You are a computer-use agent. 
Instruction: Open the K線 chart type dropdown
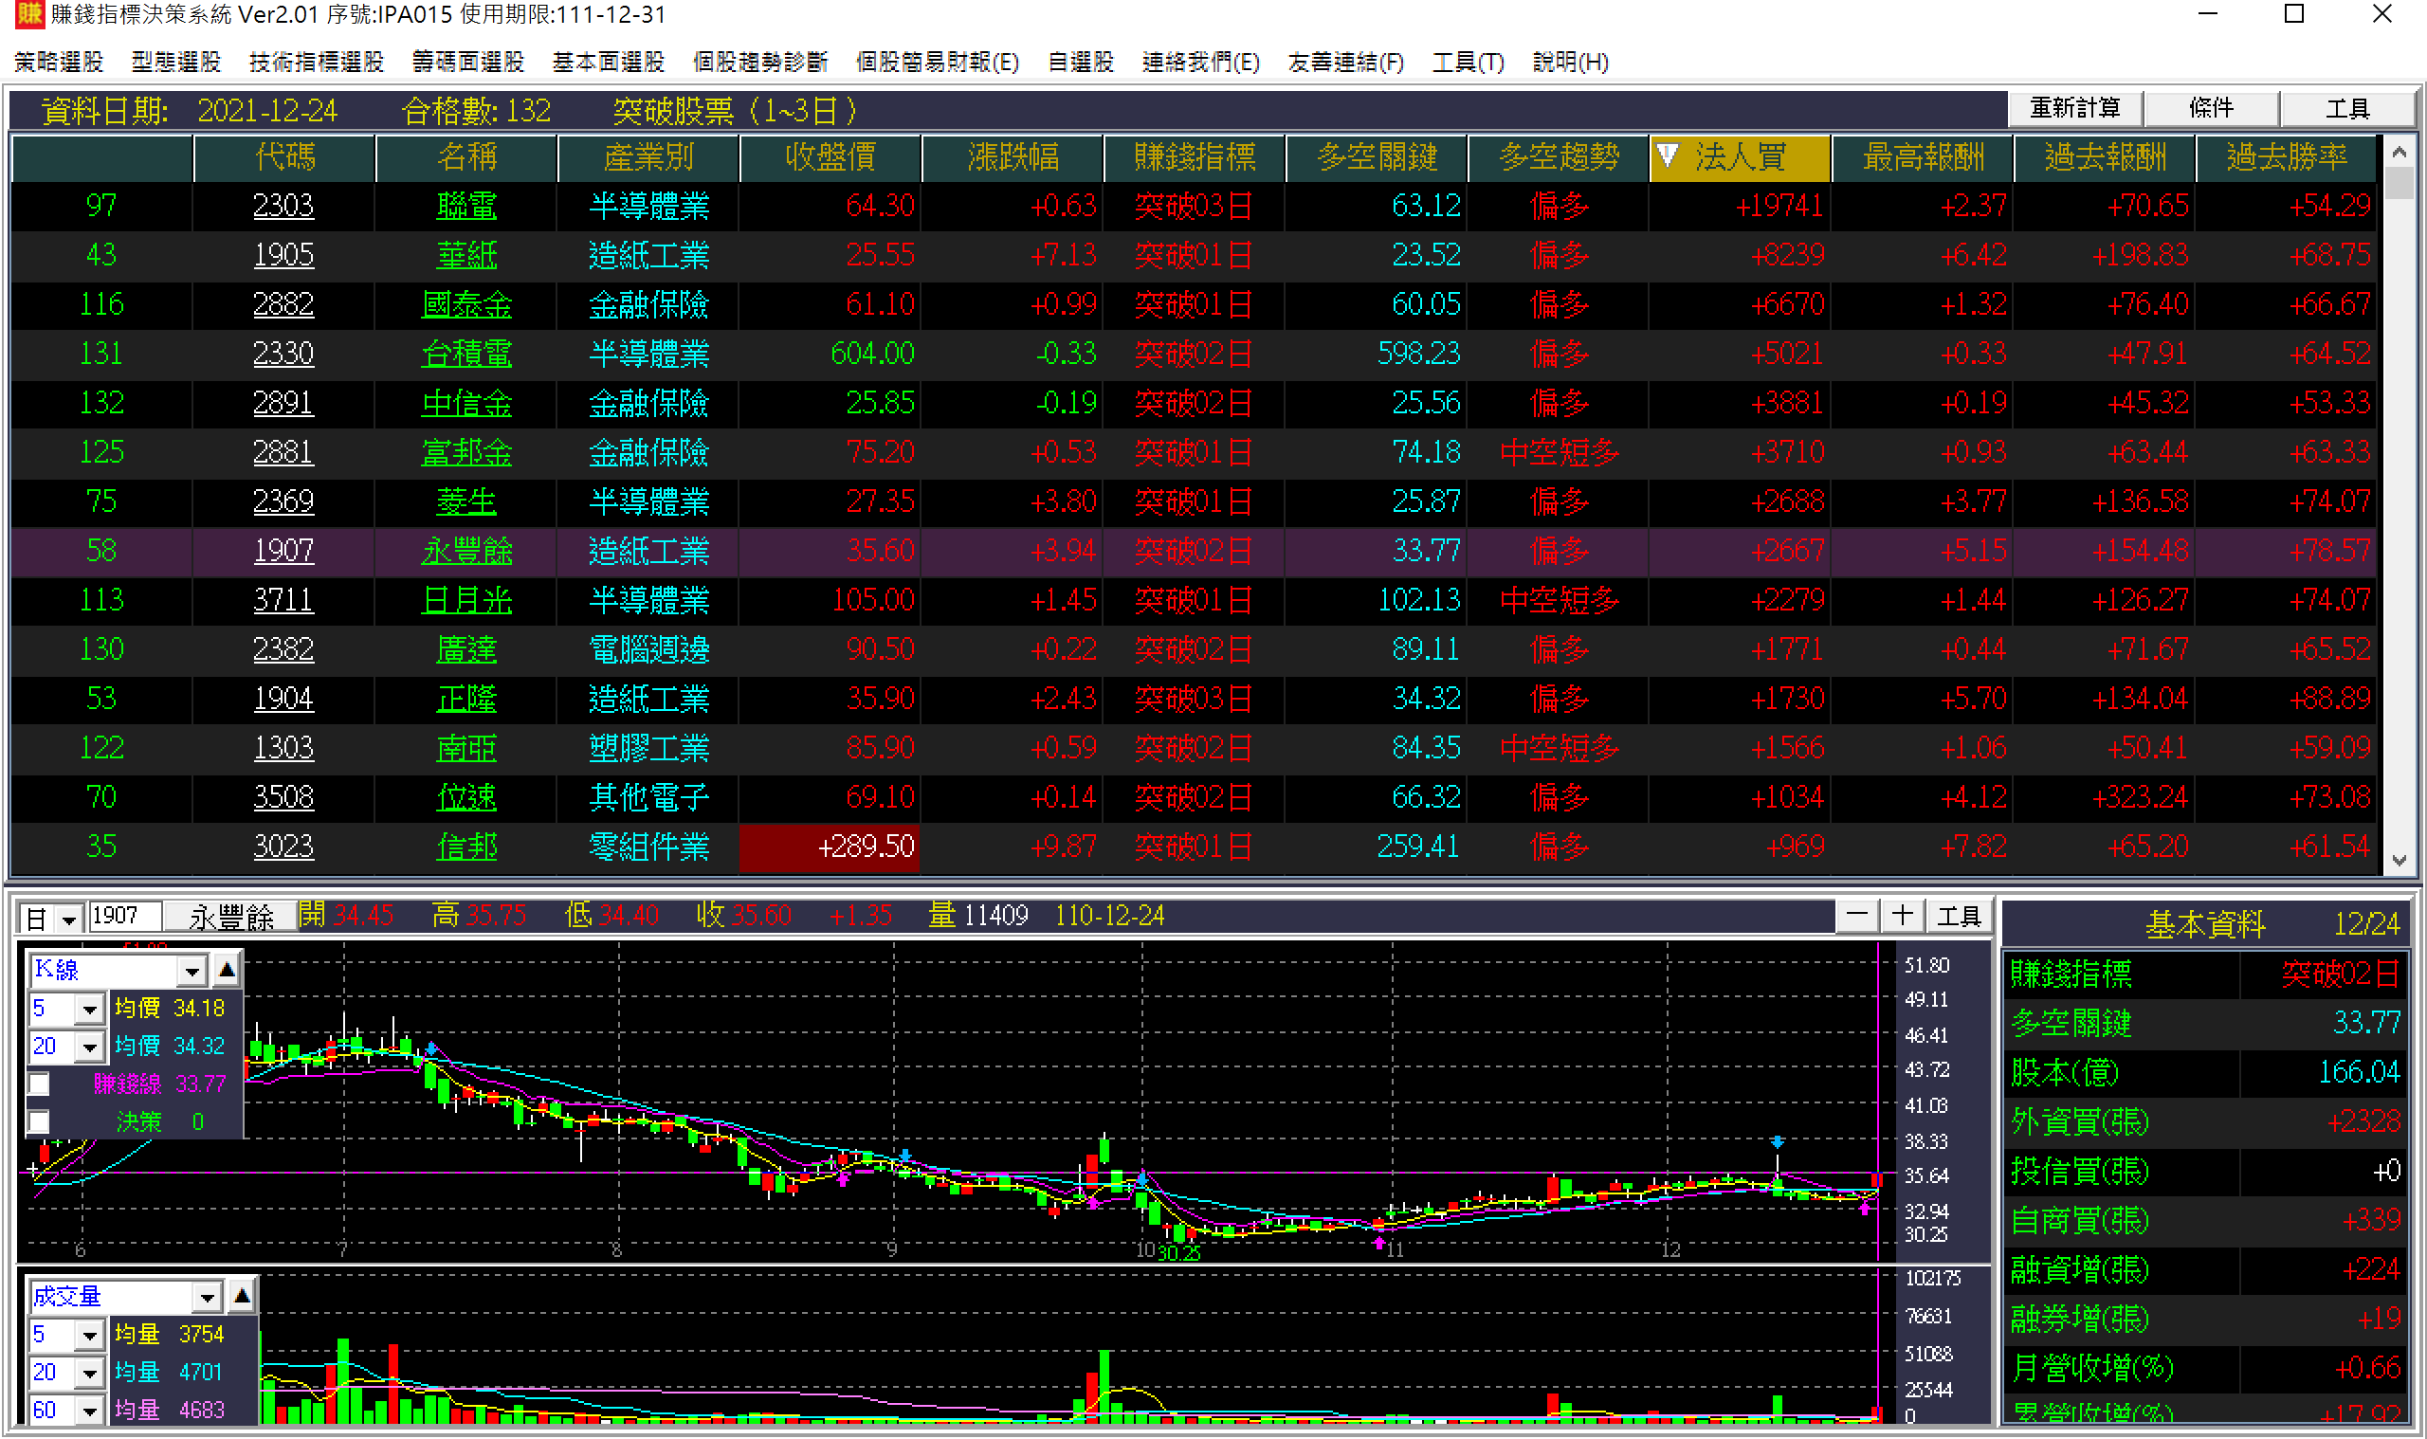point(191,970)
